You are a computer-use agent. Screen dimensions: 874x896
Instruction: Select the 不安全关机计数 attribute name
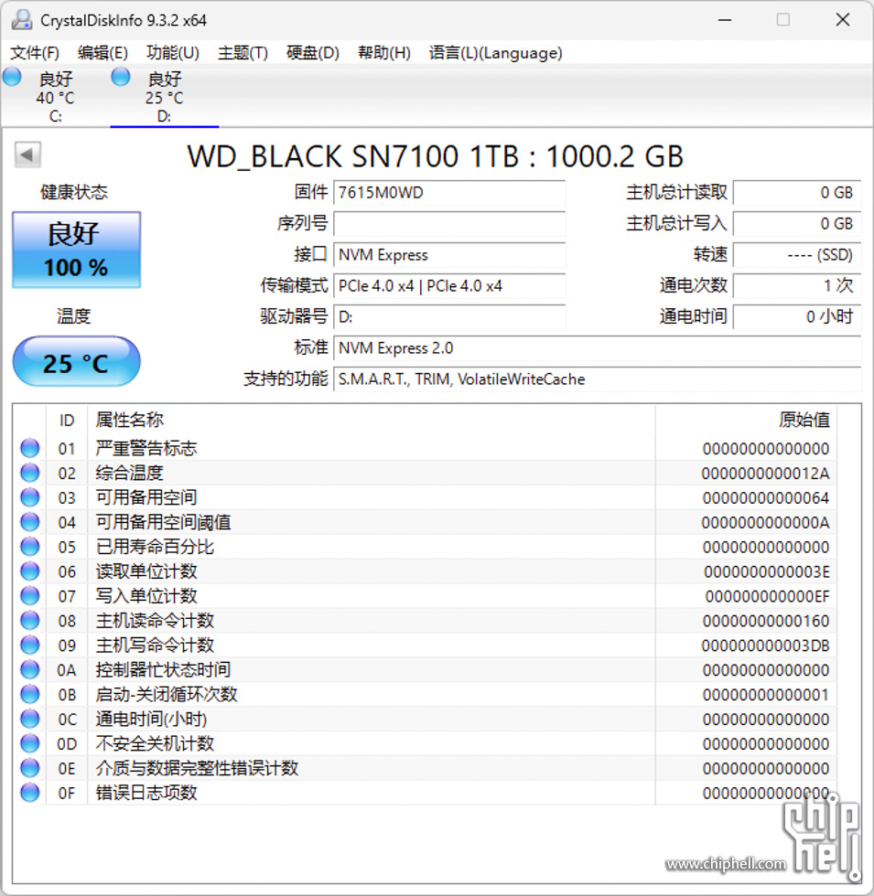(x=155, y=742)
